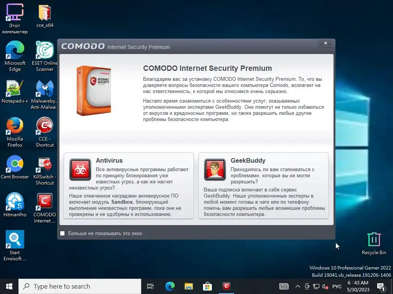Launch Edge from the taskbar
The image size is (393, 294).
pyautogui.click(x=170, y=286)
